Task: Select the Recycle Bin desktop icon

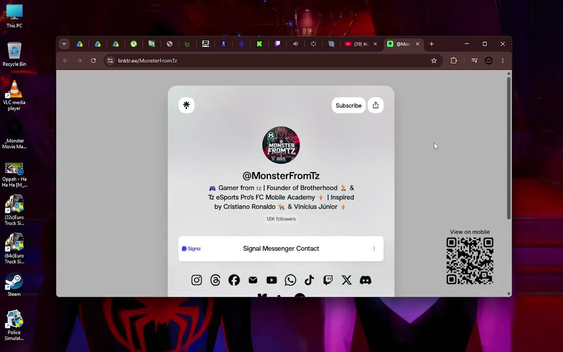Action: tap(14, 54)
